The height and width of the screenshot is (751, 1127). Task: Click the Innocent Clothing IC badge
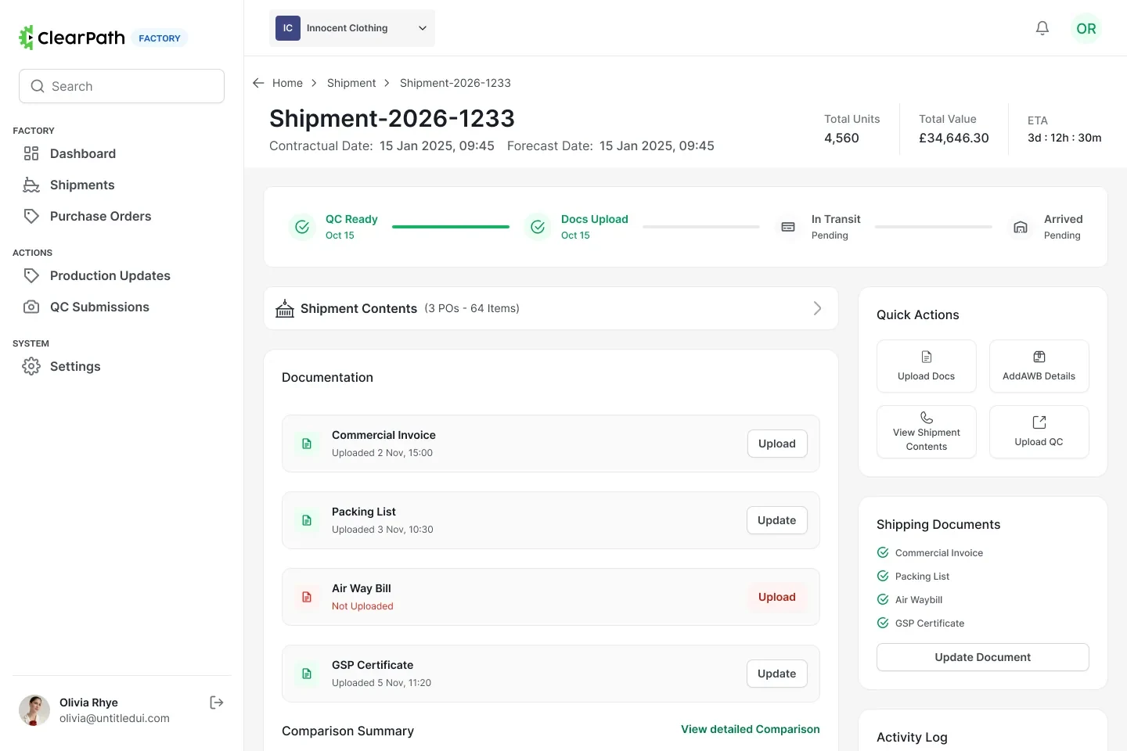coord(288,28)
